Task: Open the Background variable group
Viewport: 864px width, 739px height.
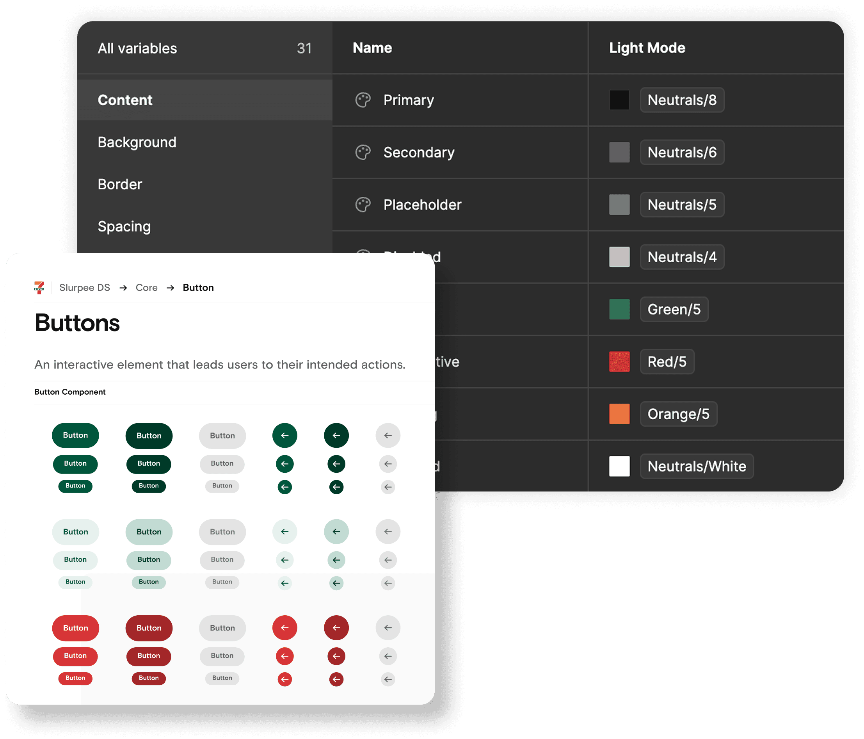Action: tap(137, 142)
